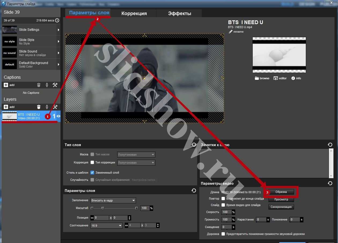Reset Параметры видео section with reset icon
The height and width of the screenshot is (243, 338).
(330, 183)
